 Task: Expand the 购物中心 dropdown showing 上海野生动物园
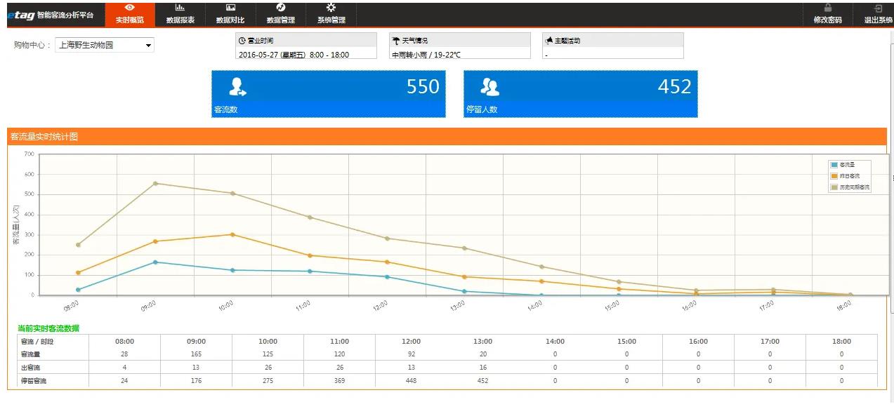tap(104, 46)
